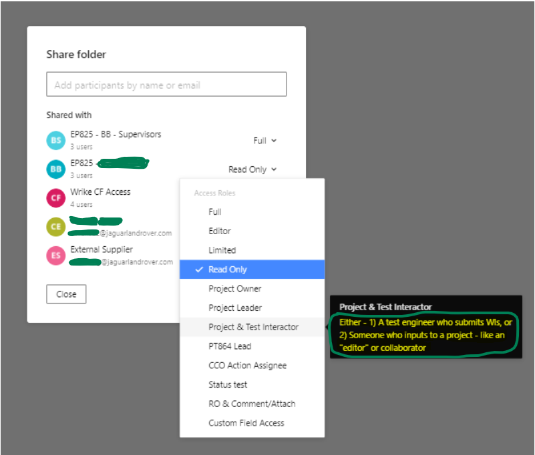535x455 pixels.
Task: Click the Add participants input field
Action: (166, 85)
